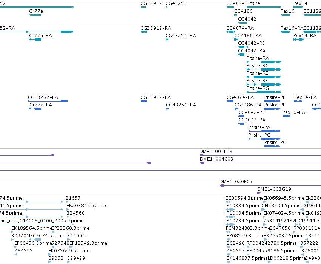Image resolution: width=321 pixels, height=264 pixels.
Task: Select the Pitslre-PF protein label
Action: (275, 105)
